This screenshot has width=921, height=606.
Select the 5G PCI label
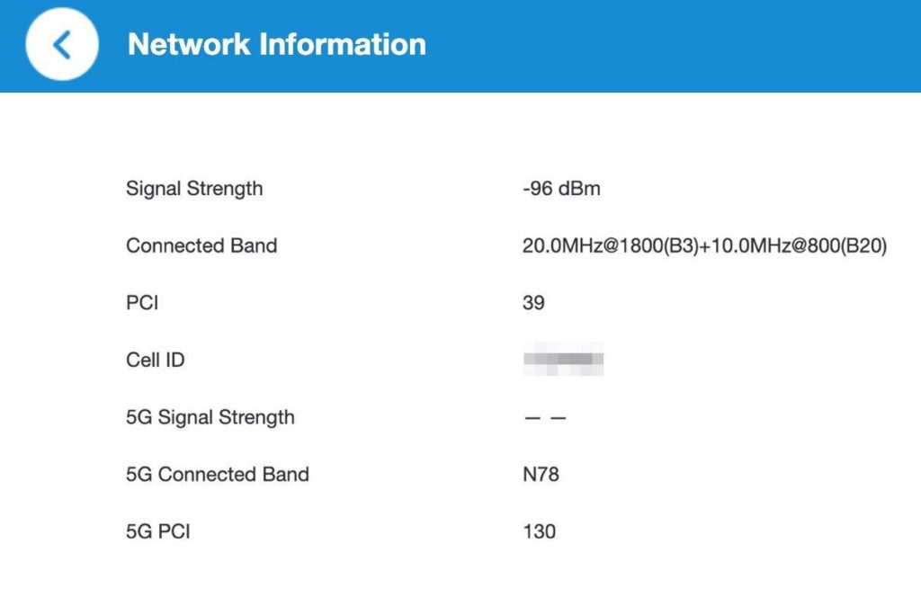pyautogui.click(x=158, y=531)
